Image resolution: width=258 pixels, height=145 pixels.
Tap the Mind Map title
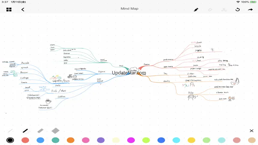[129, 9]
